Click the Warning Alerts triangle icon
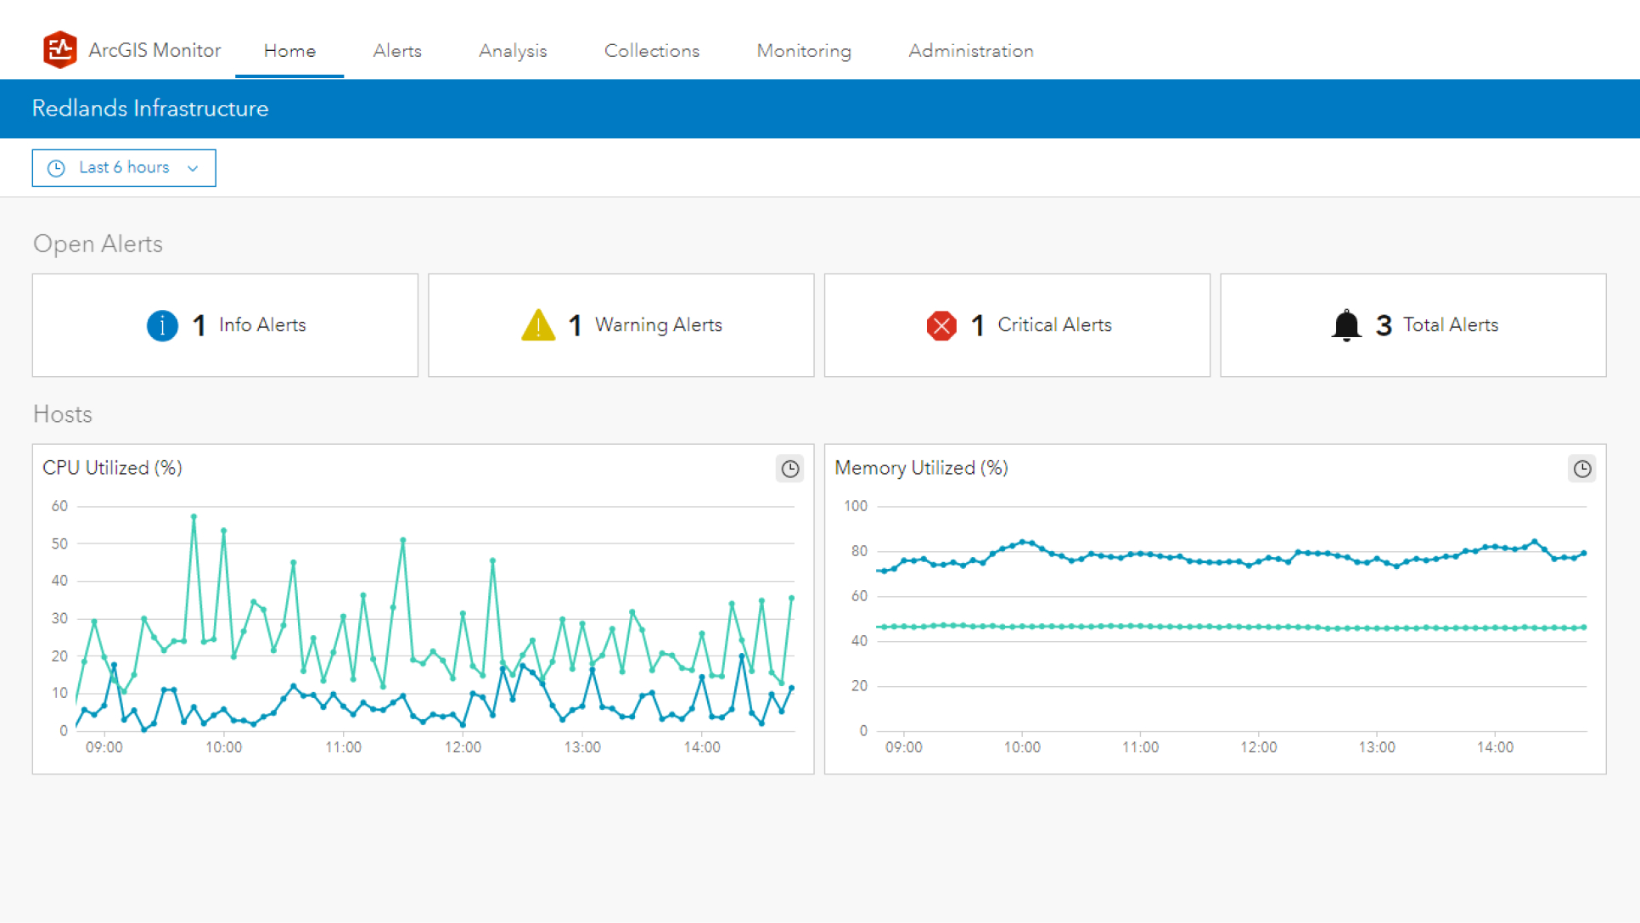The width and height of the screenshot is (1640, 923). tap(538, 324)
